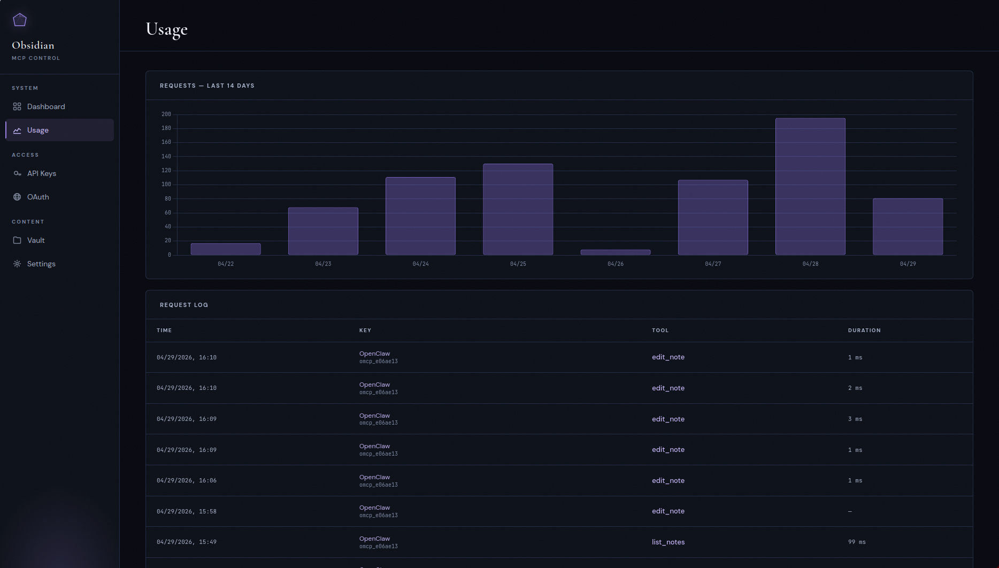Click the "ACCESS" section label in the sidebar
This screenshot has height=568, width=999.
[25, 155]
